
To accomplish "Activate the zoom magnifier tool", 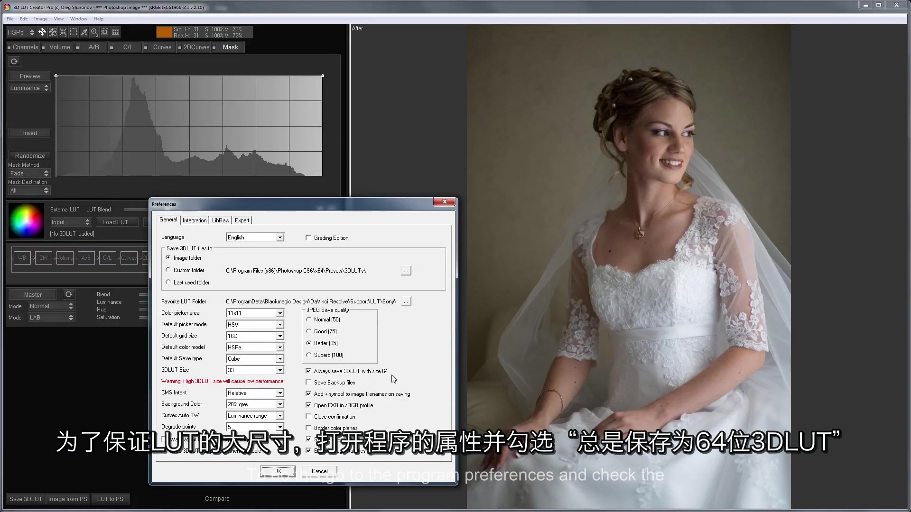I will point(94,32).
